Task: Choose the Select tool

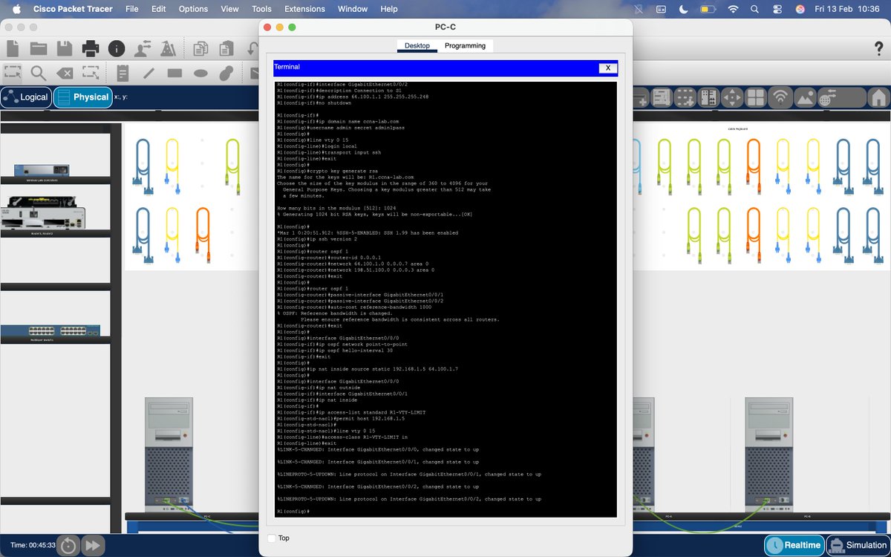Action: (x=13, y=73)
